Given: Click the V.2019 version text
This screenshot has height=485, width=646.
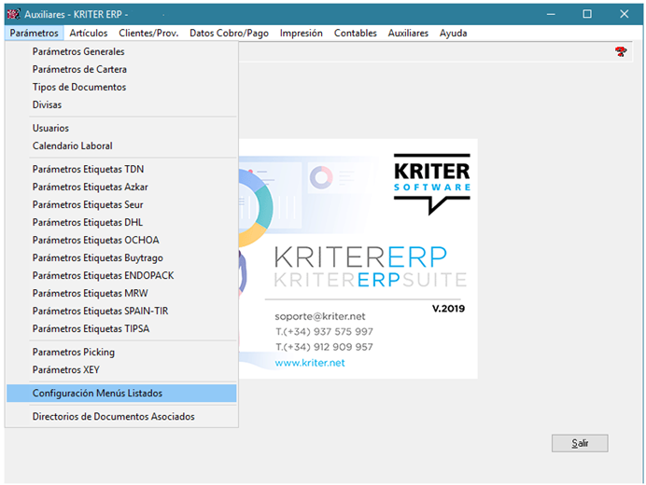Looking at the screenshot, I should click(448, 309).
